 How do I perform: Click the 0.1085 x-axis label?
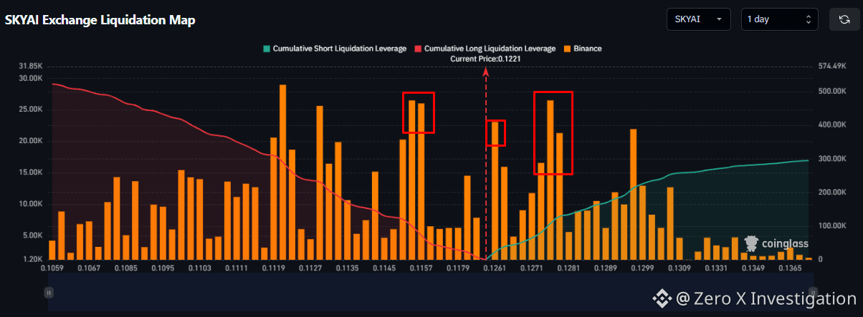(126, 268)
